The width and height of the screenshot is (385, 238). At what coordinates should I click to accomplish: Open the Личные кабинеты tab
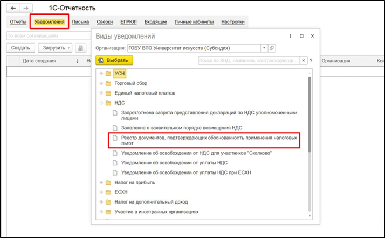[x=194, y=22]
